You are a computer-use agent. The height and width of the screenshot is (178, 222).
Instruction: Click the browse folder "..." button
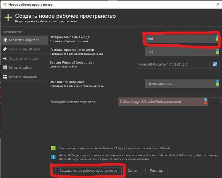(x=215, y=102)
